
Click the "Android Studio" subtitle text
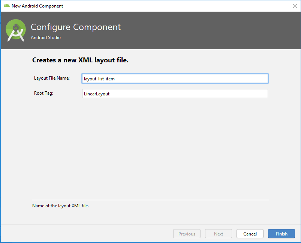[46, 38]
